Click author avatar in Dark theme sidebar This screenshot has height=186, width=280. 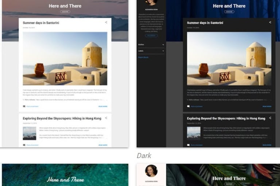tap(151, 3)
